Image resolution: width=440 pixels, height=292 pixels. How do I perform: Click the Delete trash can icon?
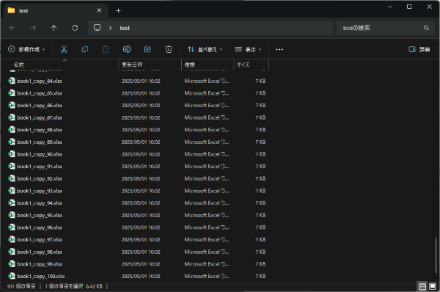[x=169, y=49]
